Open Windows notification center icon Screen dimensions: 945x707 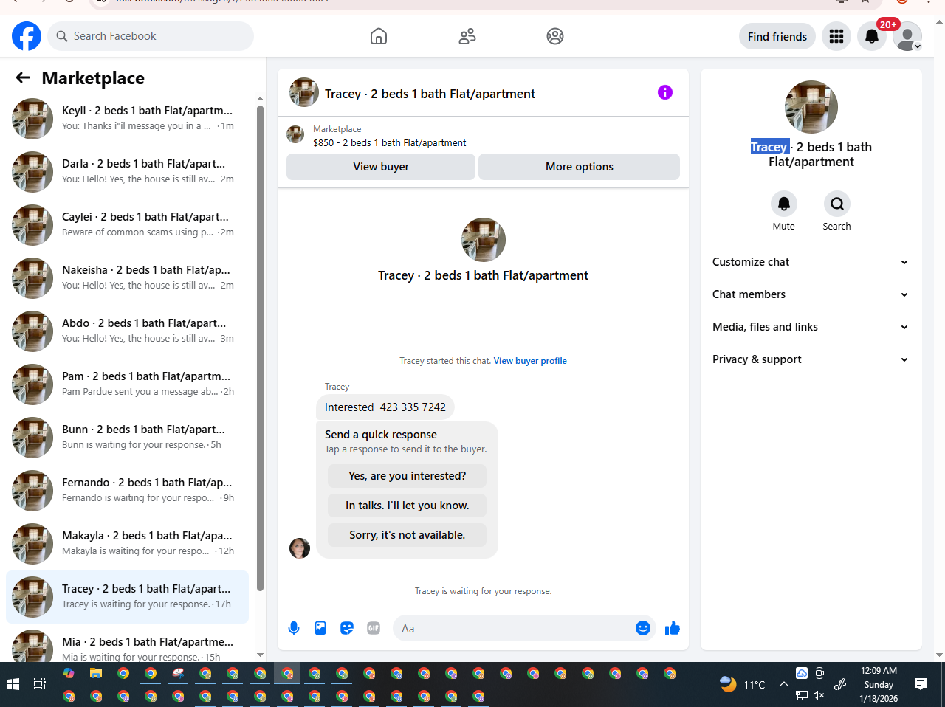point(921,684)
